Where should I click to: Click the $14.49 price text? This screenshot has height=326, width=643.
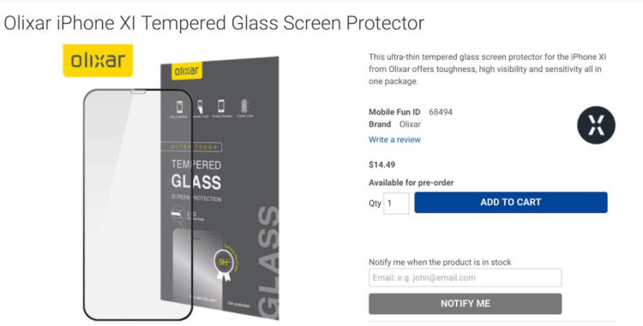[x=382, y=165]
